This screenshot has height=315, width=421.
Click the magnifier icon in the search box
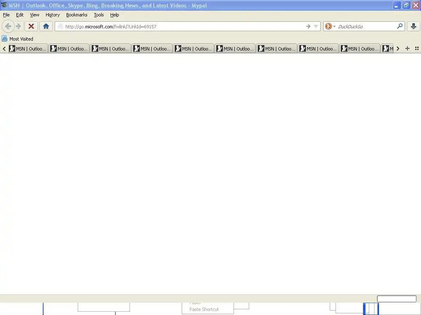[400, 26]
